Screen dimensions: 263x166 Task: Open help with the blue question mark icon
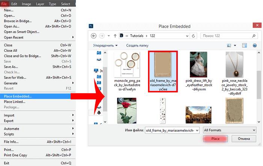(255, 45)
